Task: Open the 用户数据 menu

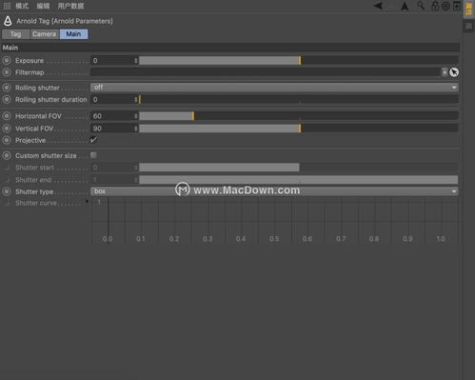Action: pos(70,6)
